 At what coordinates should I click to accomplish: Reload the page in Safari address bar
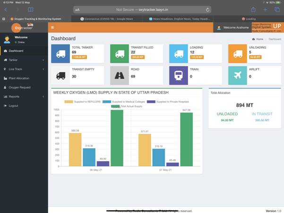(x=207, y=9)
